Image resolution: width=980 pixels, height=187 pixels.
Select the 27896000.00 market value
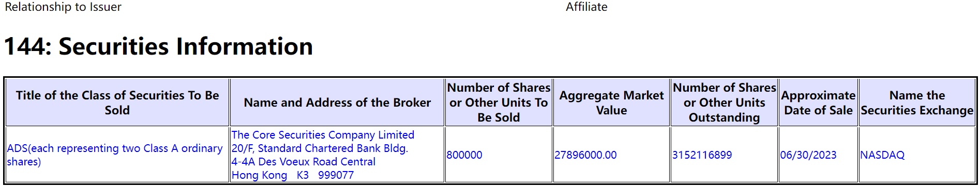click(x=585, y=155)
